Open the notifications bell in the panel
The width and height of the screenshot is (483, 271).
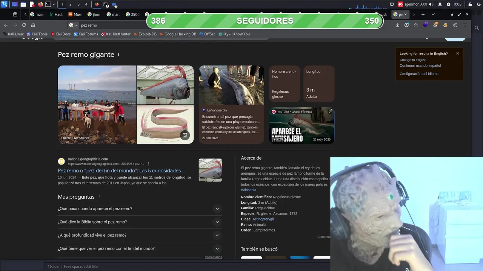tap(440, 4)
